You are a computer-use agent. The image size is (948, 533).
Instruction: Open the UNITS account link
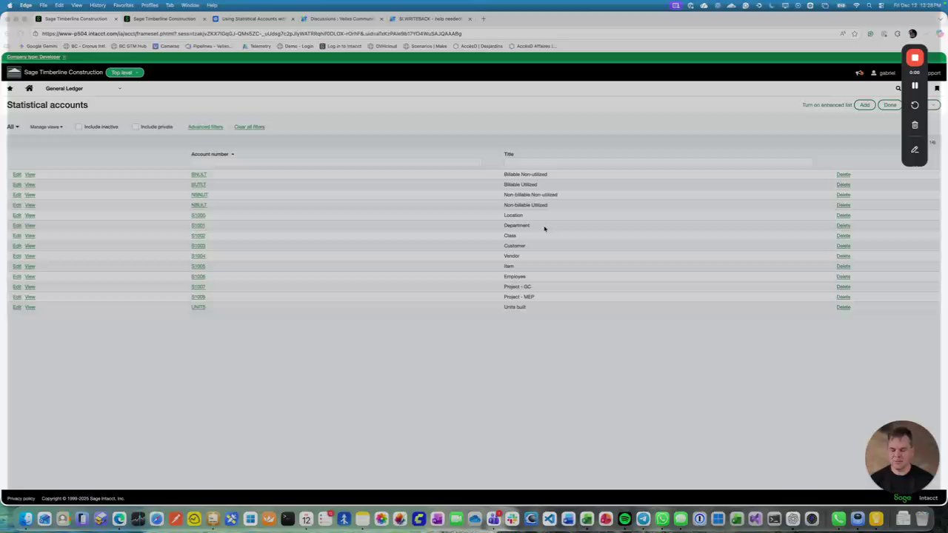[x=198, y=307]
